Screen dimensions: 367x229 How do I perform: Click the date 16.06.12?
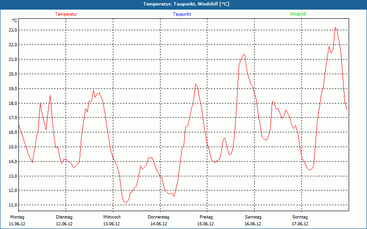253,224
